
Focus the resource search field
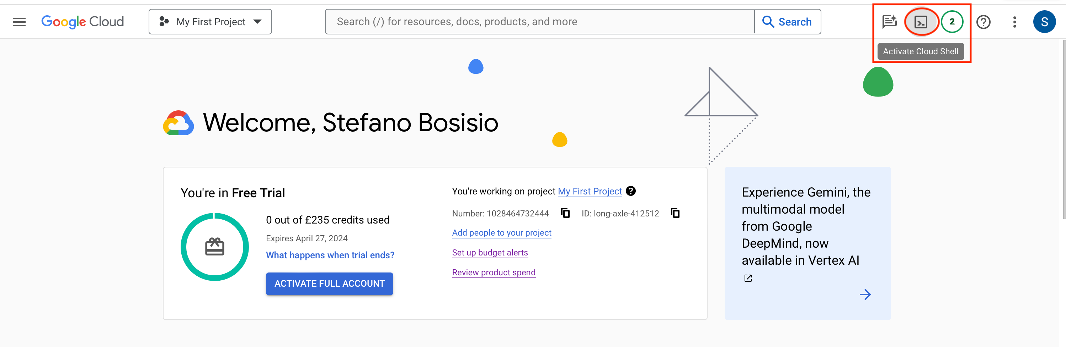540,22
